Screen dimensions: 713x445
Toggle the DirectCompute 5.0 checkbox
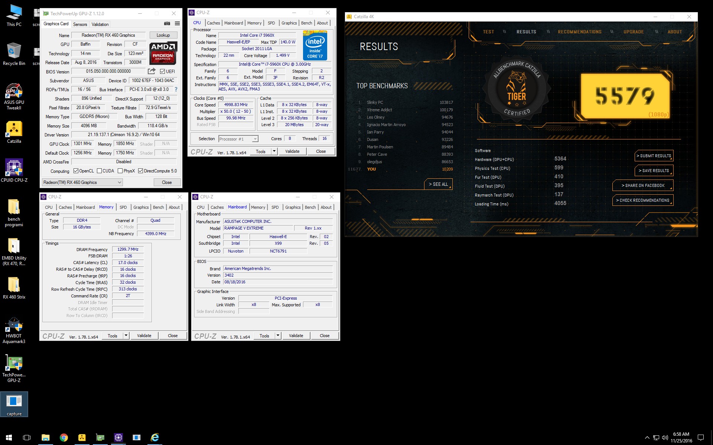(x=140, y=171)
